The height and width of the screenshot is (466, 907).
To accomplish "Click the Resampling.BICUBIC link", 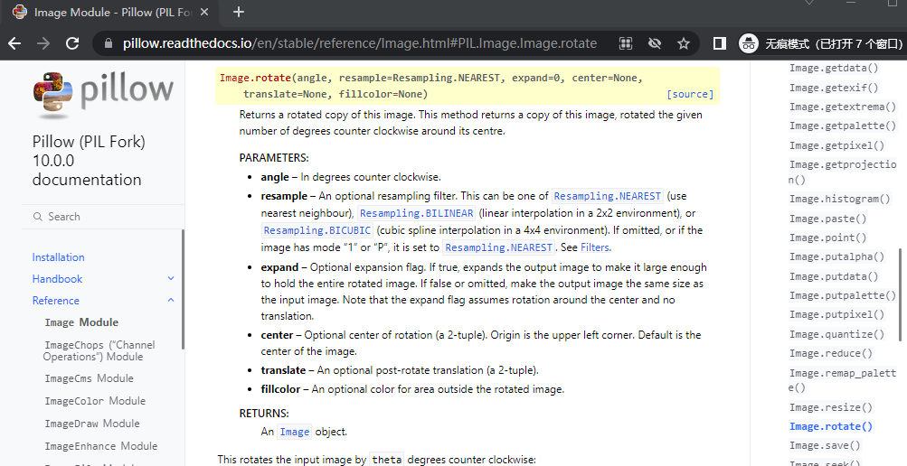I will [x=317, y=230].
